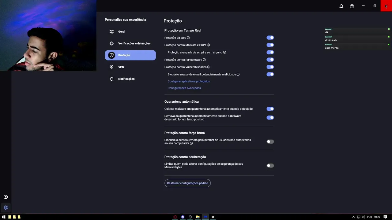Open Configurações Avançadas link
The image size is (392, 220).
tap(184, 88)
